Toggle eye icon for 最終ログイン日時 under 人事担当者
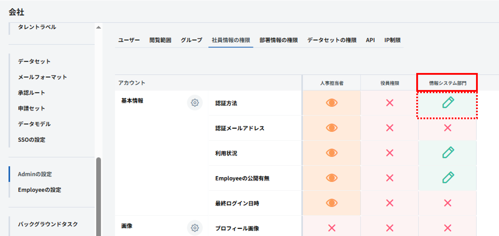Image resolution: width=499 pixels, height=236 pixels. (x=331, y=203)
